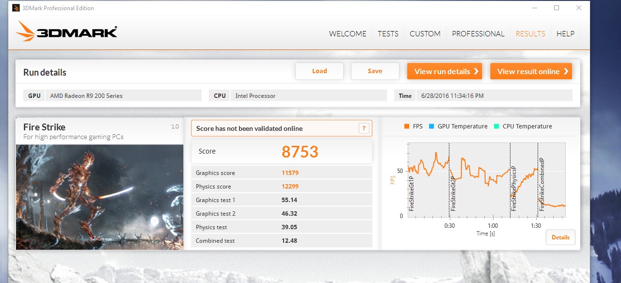Image resolution: width=621 pixels, height=283 pixels.
Task: Click View run details button
Action: pyautogui.click(x=445, y=71)
